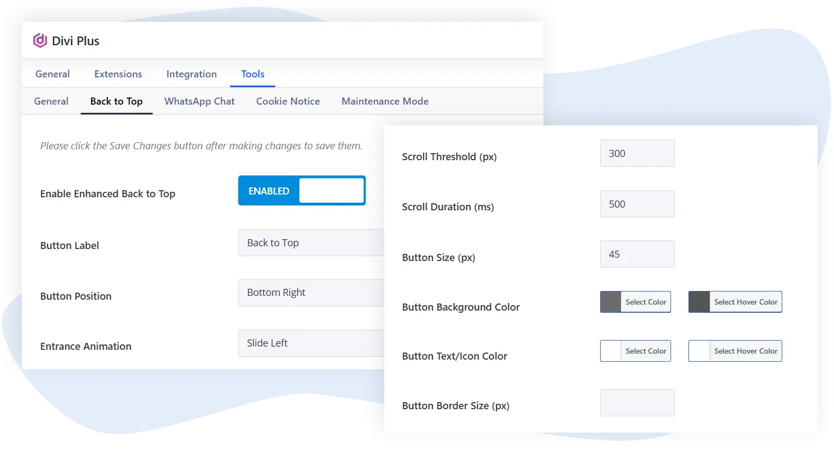Click the Button Size input field

(637, 254)
